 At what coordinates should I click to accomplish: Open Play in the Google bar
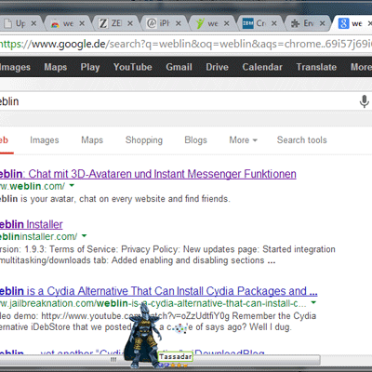90,67
